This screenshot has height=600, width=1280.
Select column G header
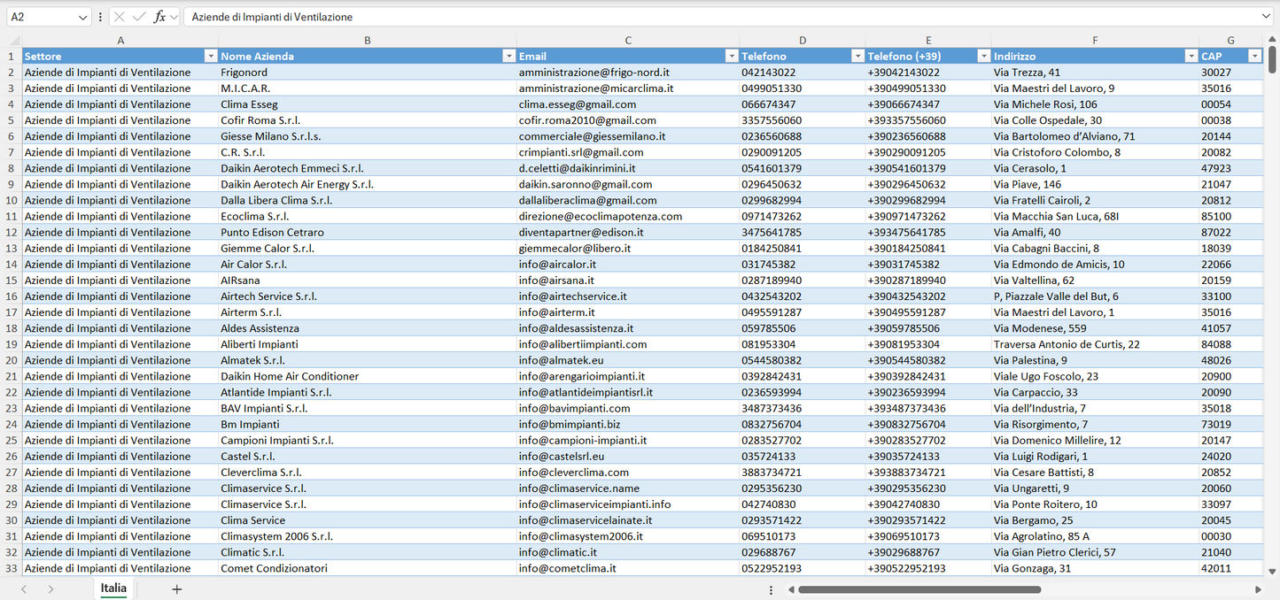[x=1230, y=41]
